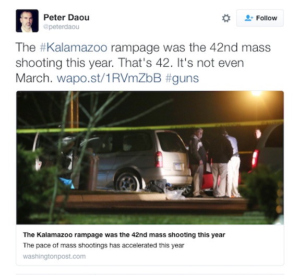Screen dimensions: 299x275
Task: Click the word 'March.' in the tweet
Action: (34, 78)
